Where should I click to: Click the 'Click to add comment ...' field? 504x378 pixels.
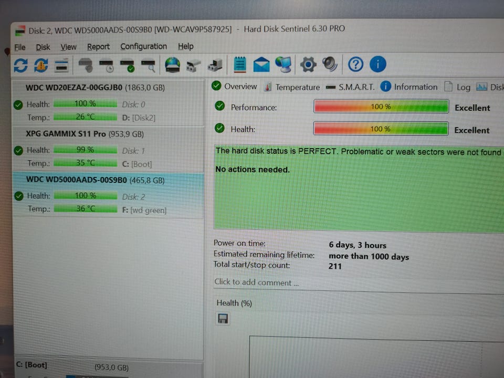[257, 282]
